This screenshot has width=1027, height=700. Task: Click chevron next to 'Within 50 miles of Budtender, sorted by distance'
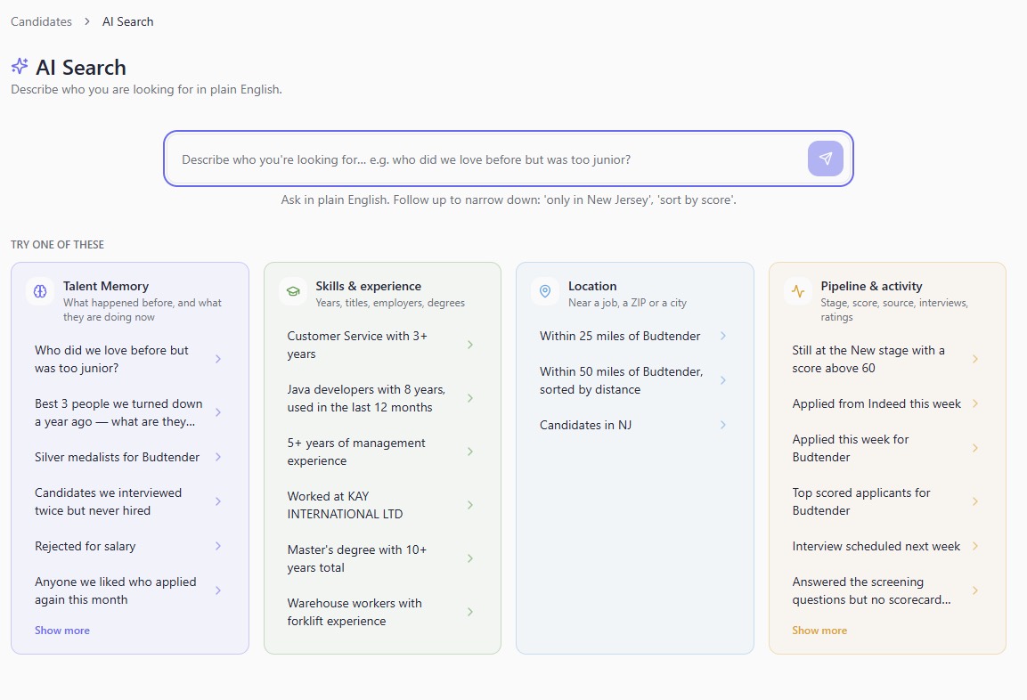(723, 380)
